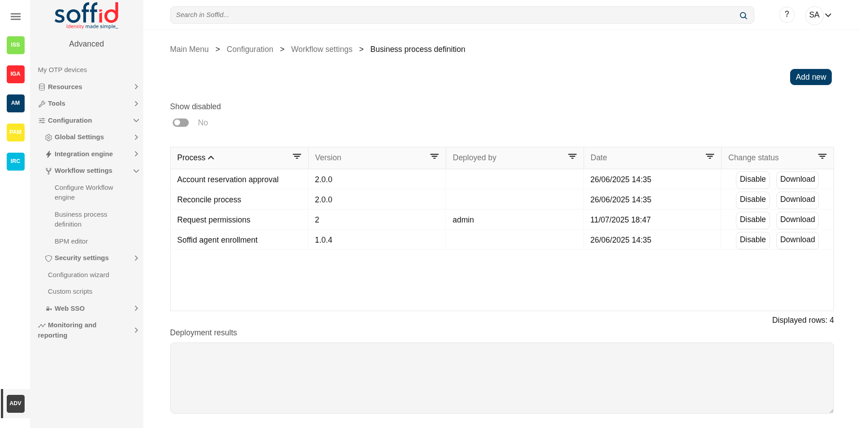Open Deployed by column filter icon
Viewport: 860px width, 428px height.
pos(572,156)
